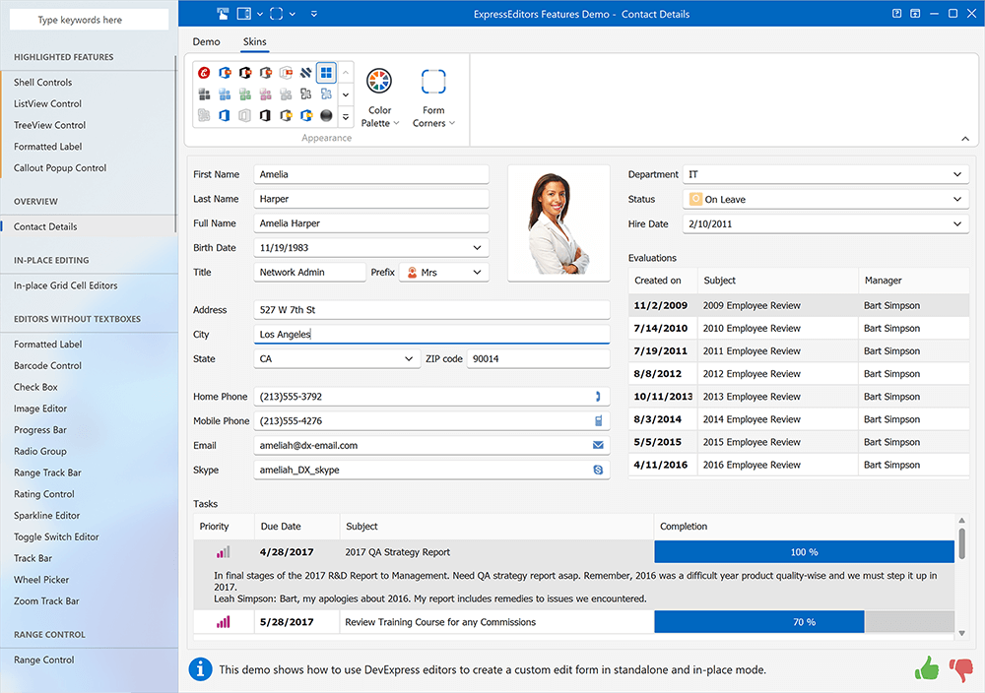The image size is (985, 693).
Task: Select Range Control in the left sidebar
Action: coord(46,660)
